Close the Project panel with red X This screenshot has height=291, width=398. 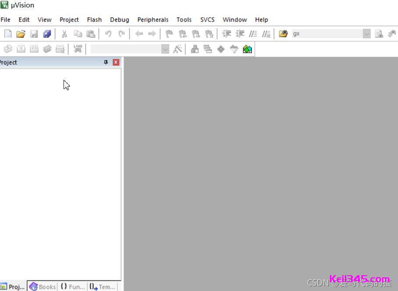tap(116, 62)
